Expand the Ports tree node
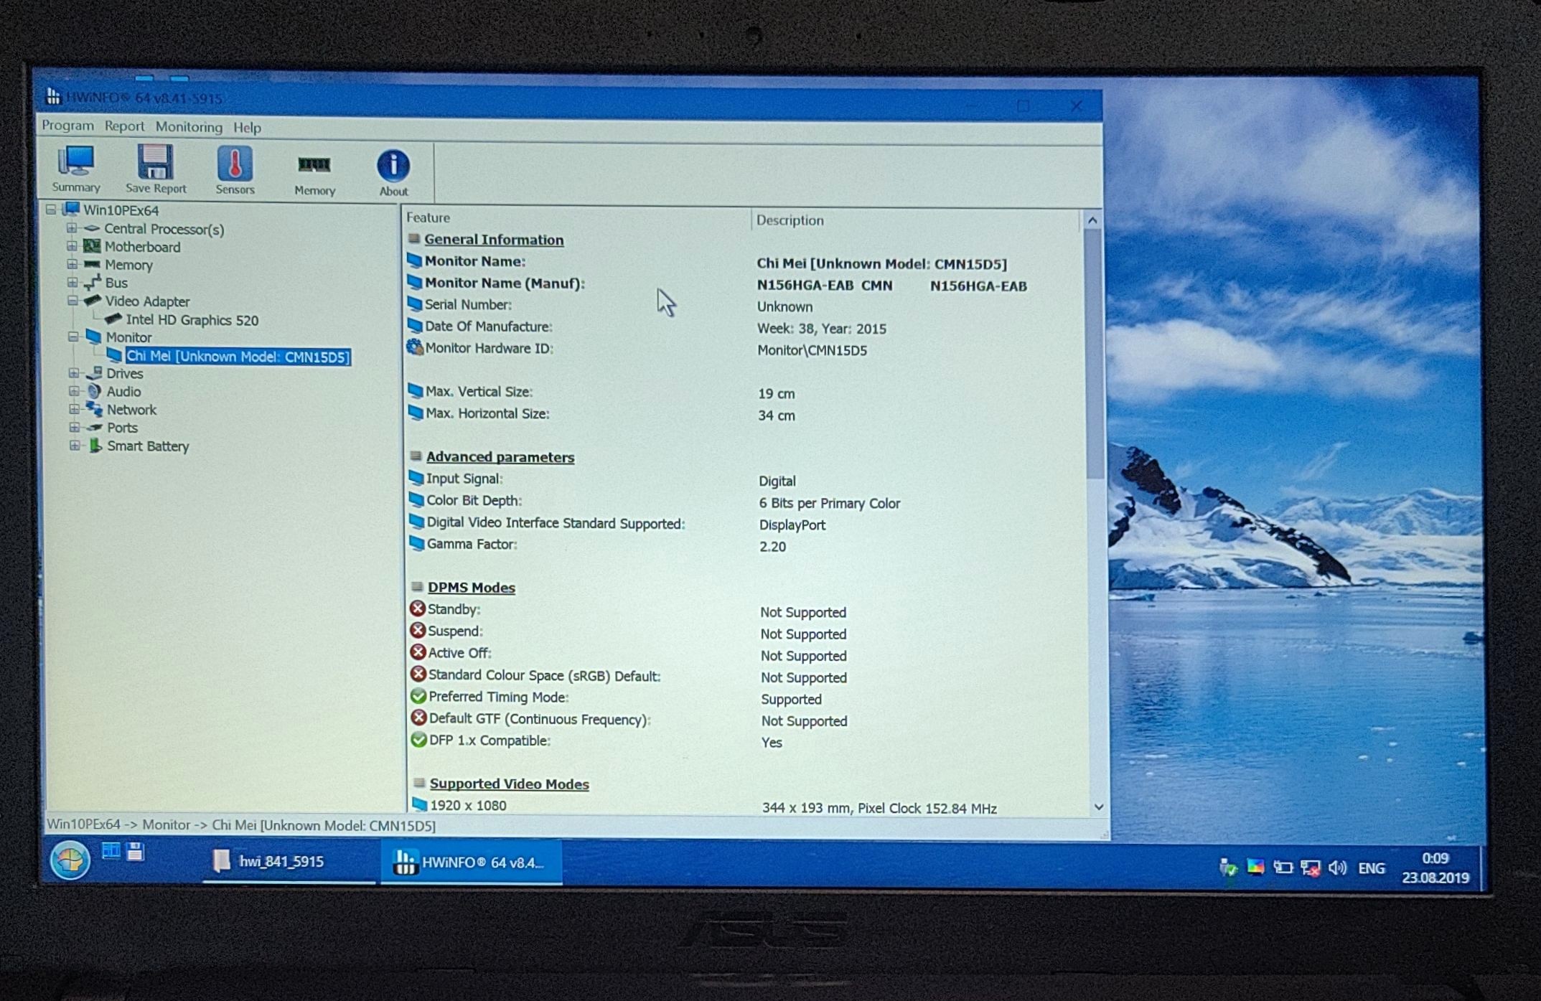Viewport: 1541px width, 1001px height. point(74,427)
